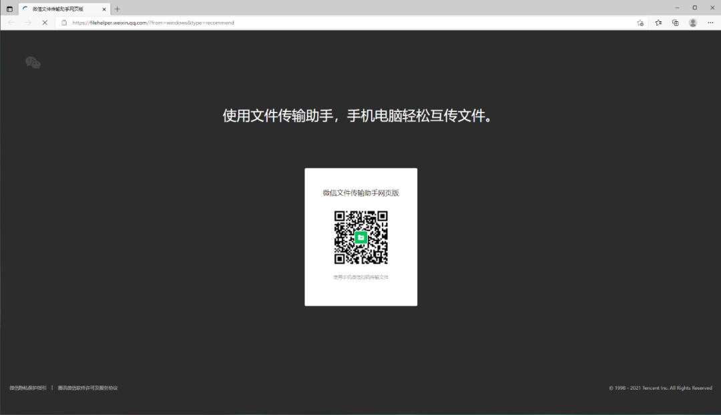Close the browser window
The width and height of the screenshot is (721, 415).
point(712,8)
